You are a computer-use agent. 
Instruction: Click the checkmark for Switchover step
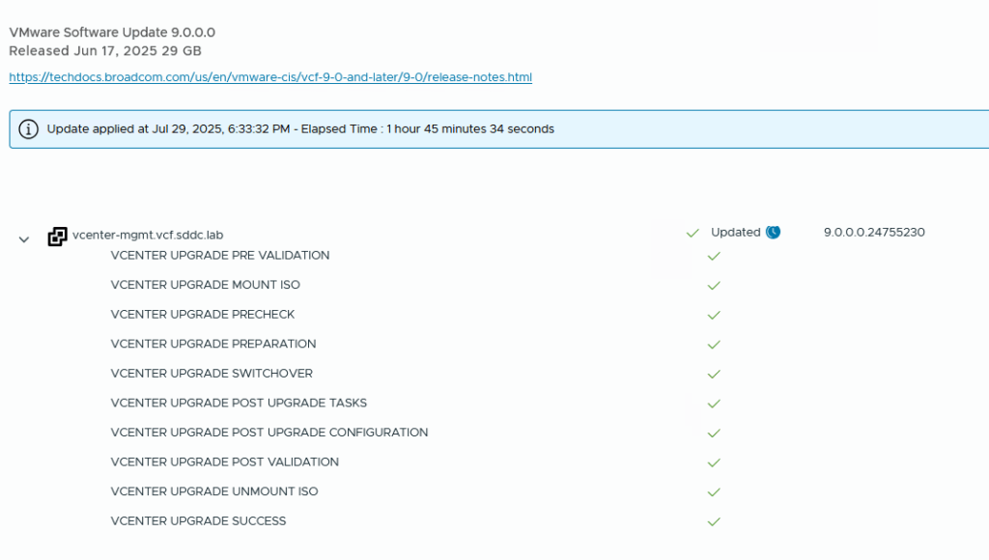[714, 375]
